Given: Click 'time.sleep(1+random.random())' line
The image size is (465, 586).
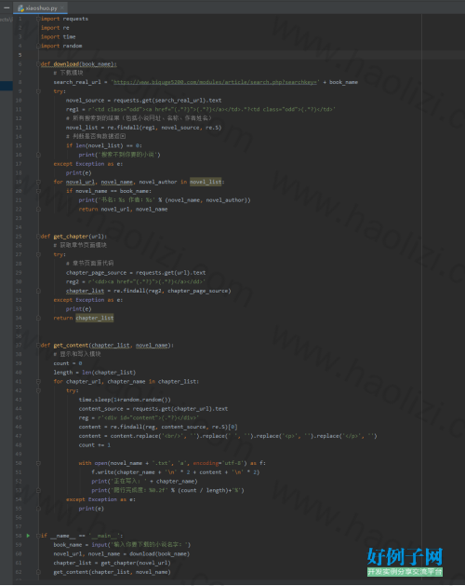Looking at the screenshot, I should (125, 400).
